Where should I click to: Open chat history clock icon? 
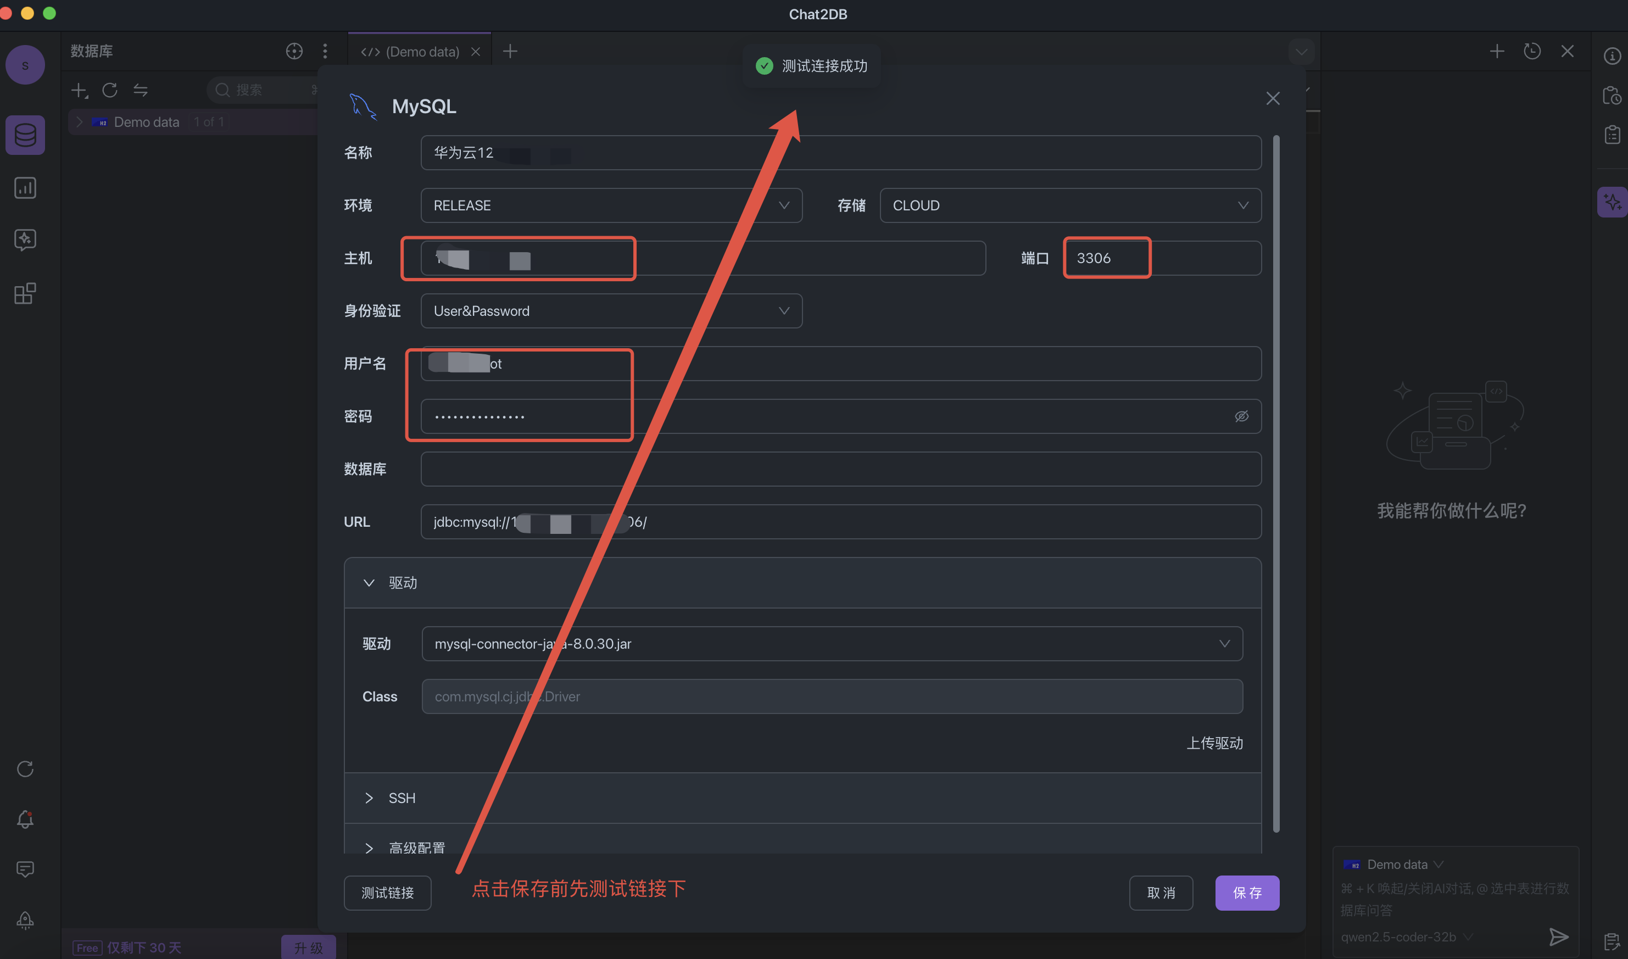(x=1532, y=51)
